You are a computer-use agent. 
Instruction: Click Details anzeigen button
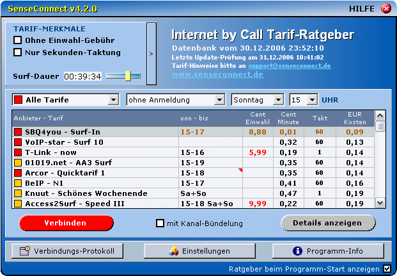click(328, 223)
